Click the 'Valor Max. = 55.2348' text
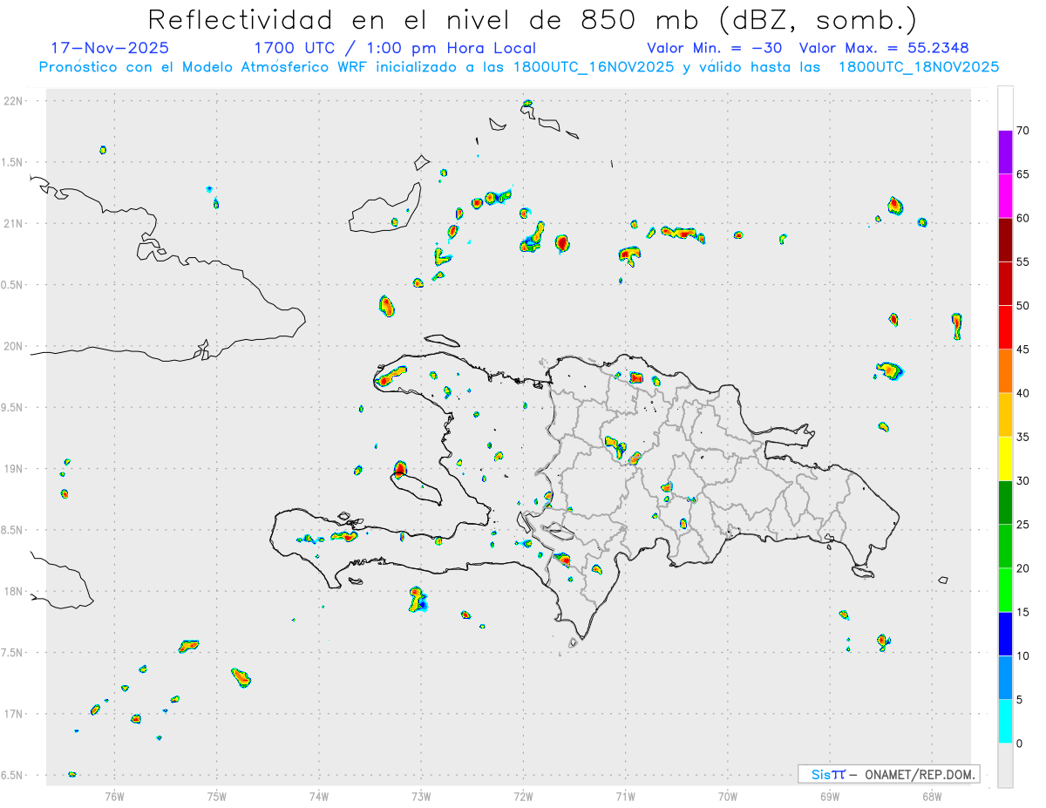 click(884, 48)
